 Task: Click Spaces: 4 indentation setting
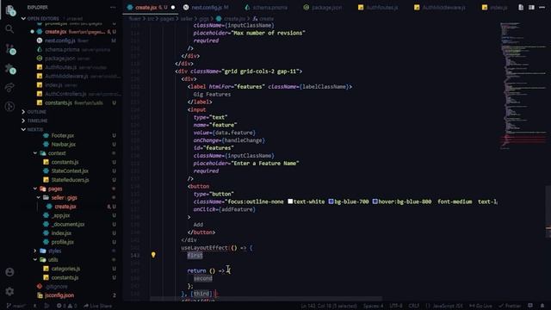373,306
